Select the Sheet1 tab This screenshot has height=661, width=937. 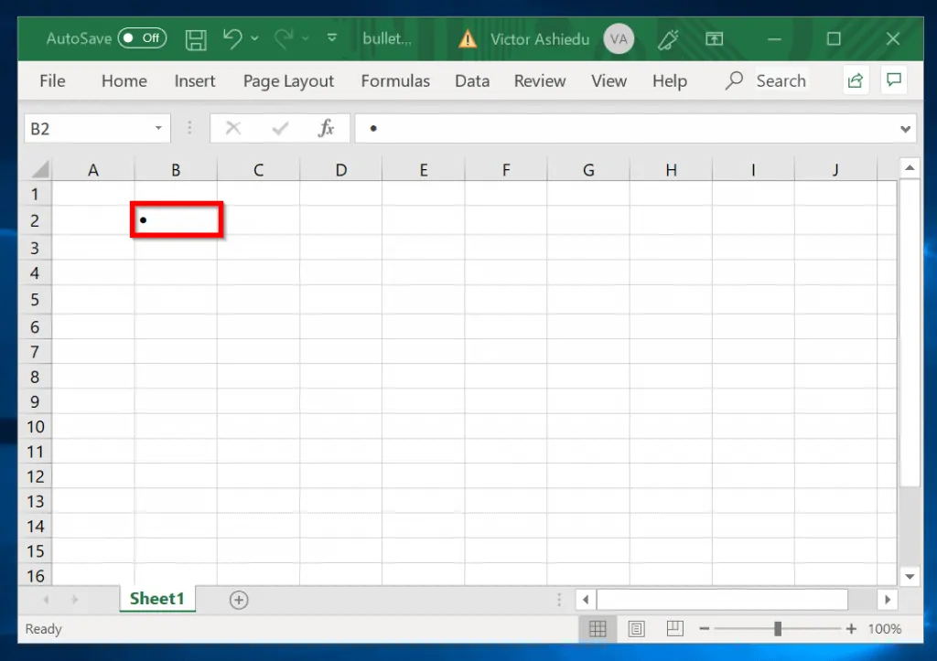(157, 599)
